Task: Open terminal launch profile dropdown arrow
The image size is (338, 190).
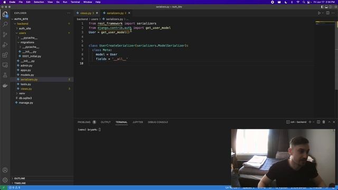Action: click(313, 122)
